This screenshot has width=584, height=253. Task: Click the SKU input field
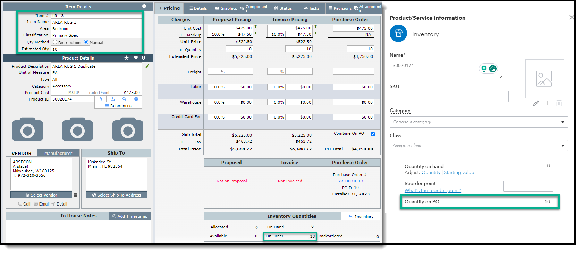449,96
